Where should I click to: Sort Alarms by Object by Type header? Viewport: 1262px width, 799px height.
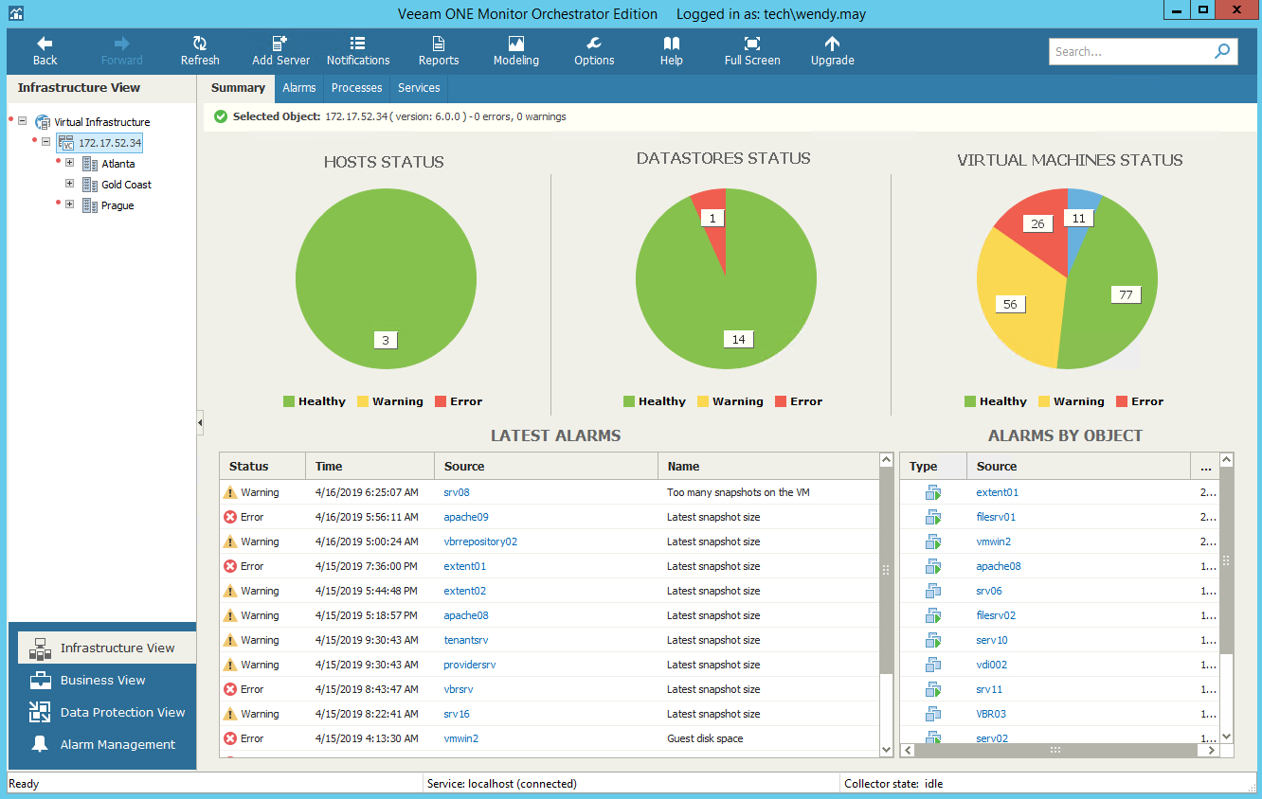pos(933,466)
